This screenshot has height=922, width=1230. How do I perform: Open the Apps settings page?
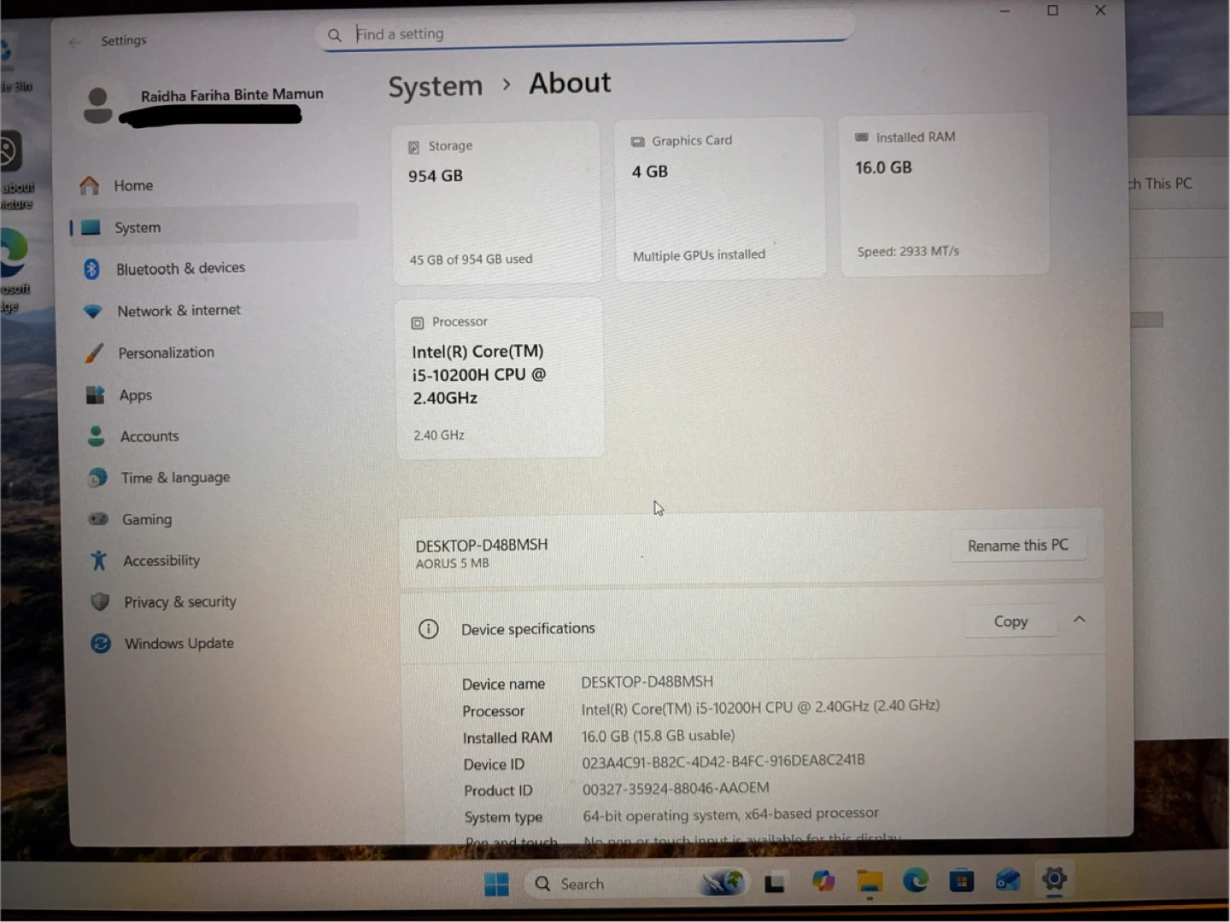pyautogui.click(x=135, y=395)
